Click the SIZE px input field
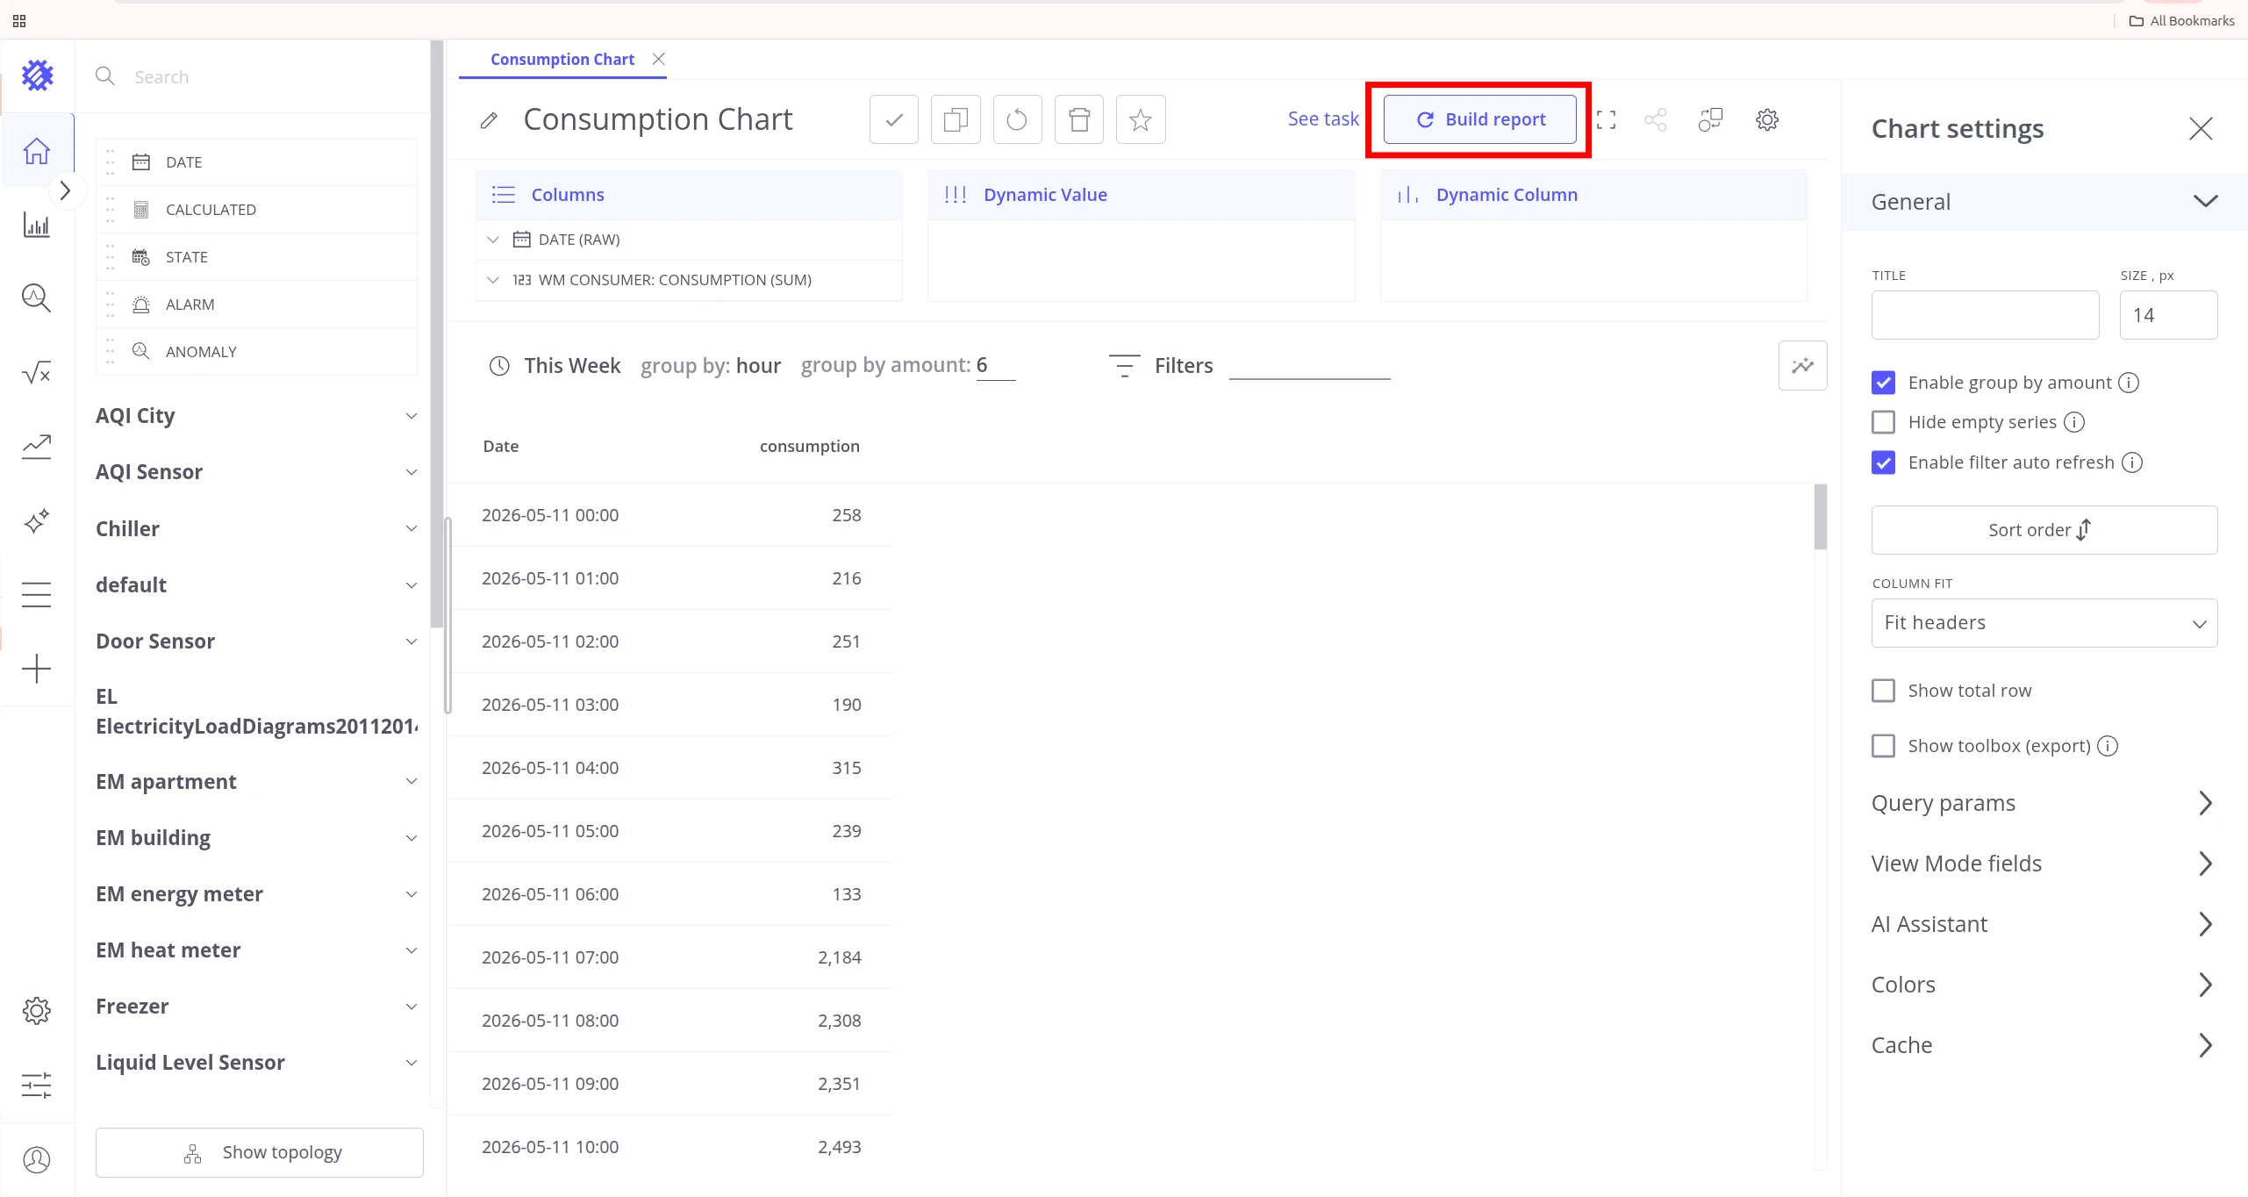The image size is (2248, 1197). click(2168, 315)
